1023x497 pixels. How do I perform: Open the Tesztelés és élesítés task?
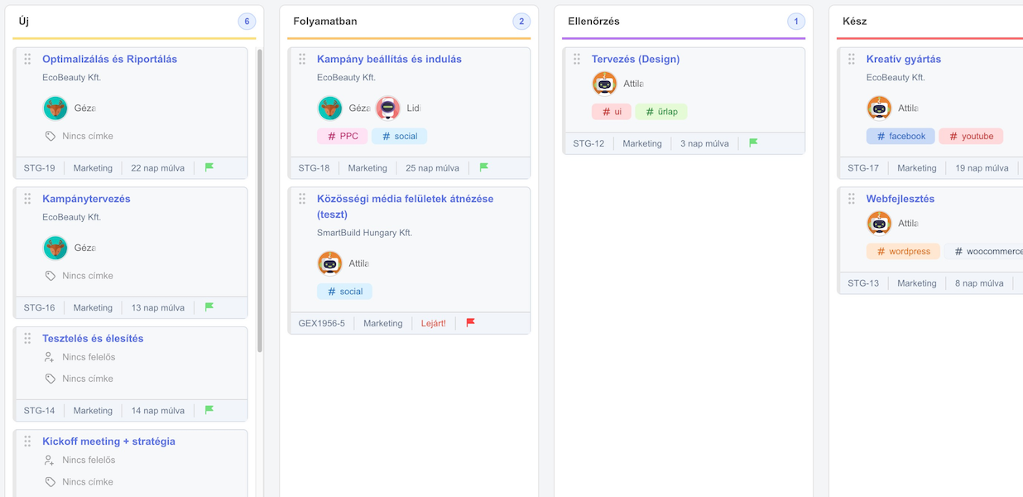pos(93,338)
